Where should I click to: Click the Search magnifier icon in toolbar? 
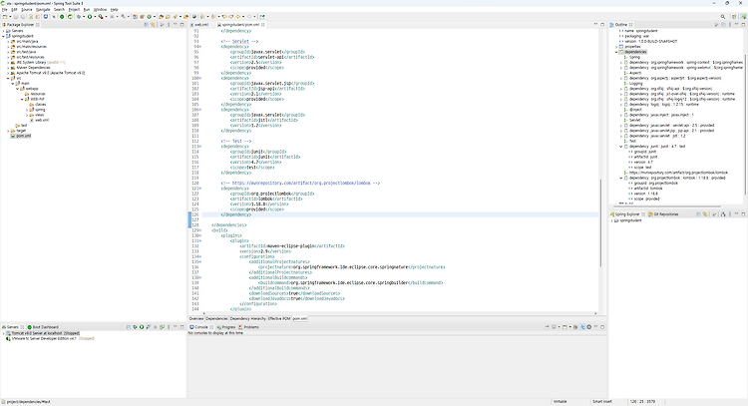723,17
